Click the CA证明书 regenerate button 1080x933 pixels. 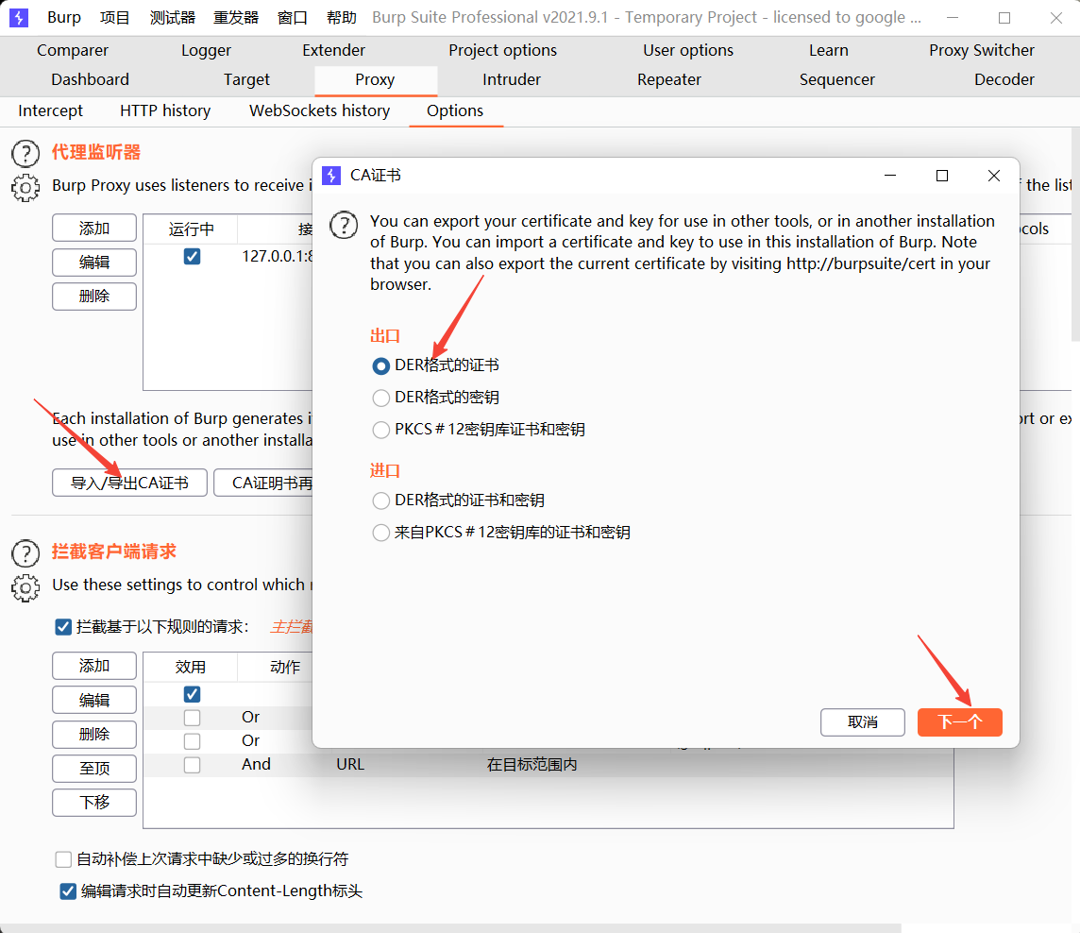(263, 483)
